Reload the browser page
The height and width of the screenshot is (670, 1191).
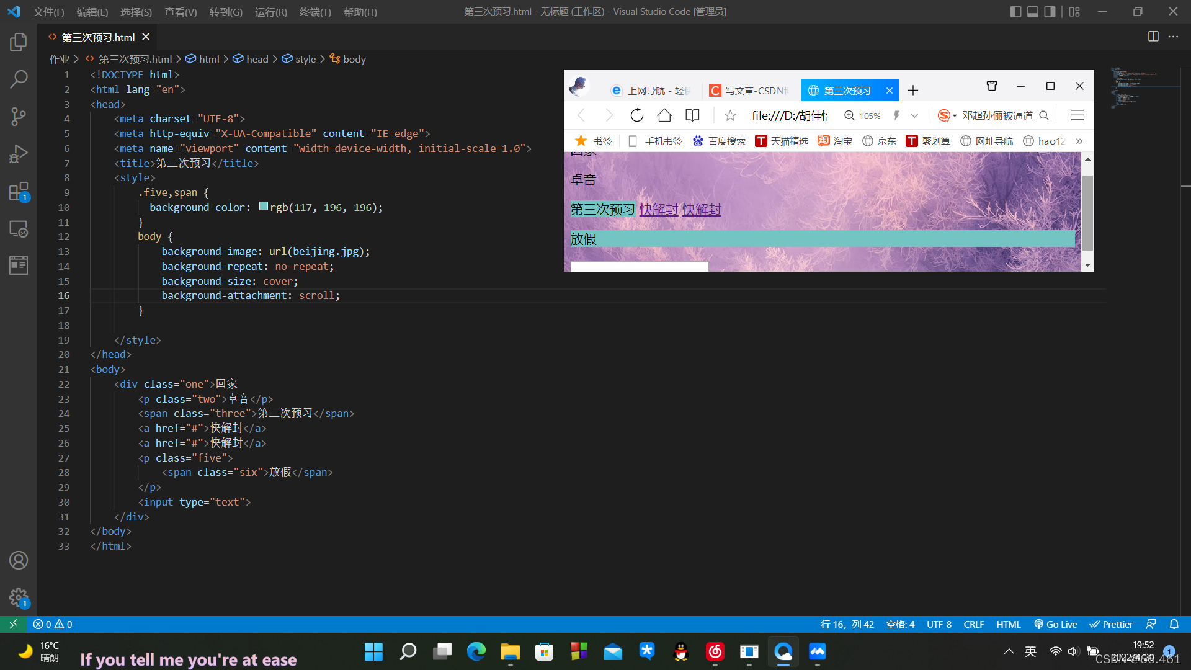(636, 115)
